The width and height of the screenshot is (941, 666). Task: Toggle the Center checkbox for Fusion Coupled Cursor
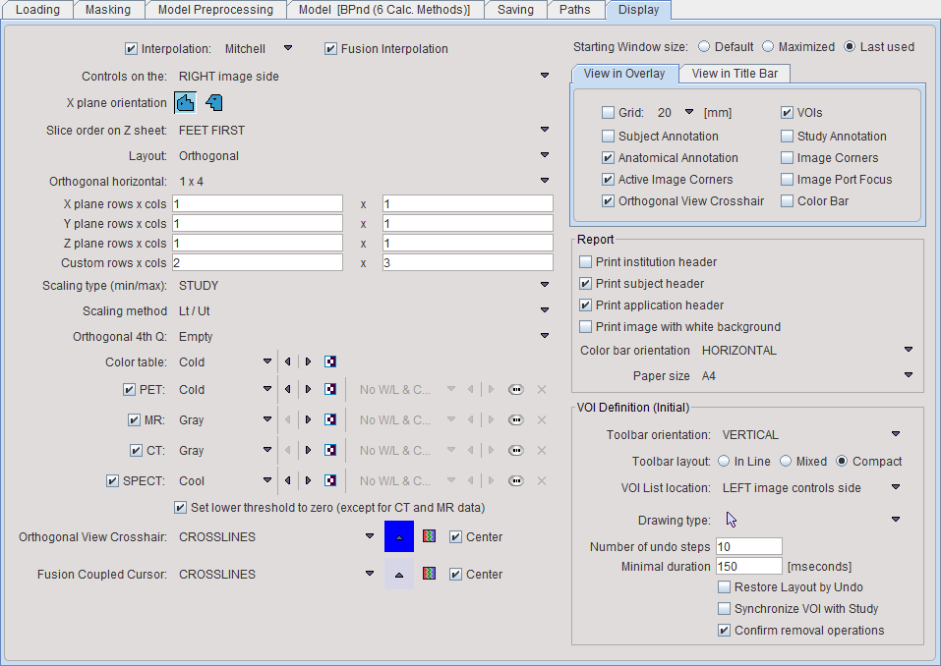tap(456, 575)
